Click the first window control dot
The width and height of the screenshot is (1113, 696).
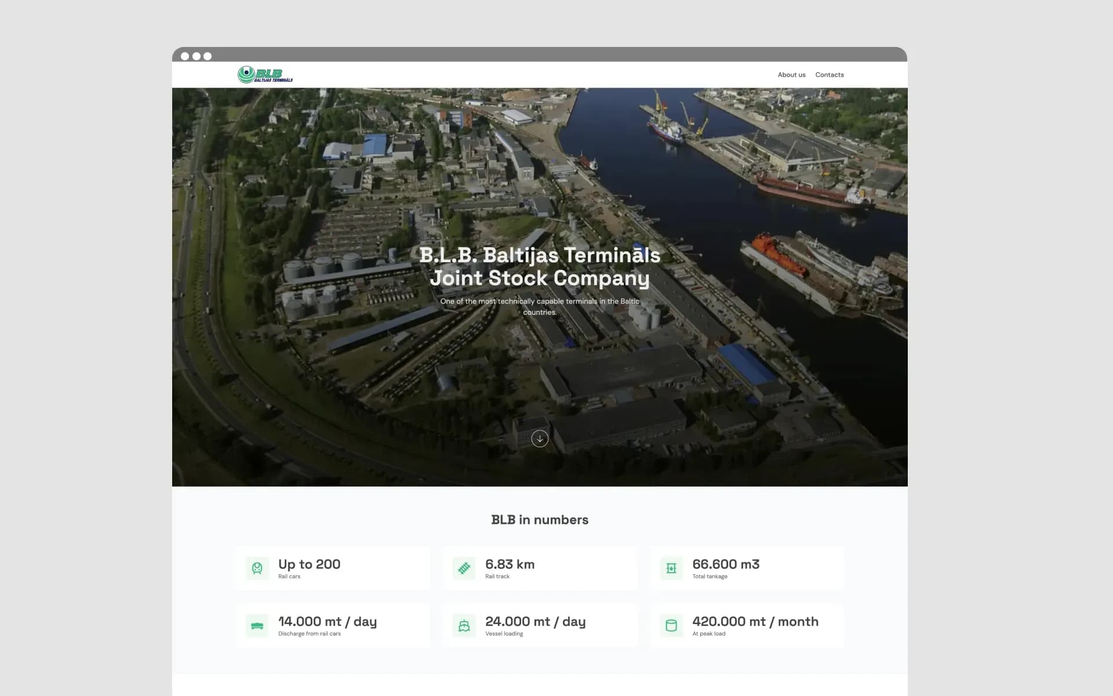tap(185, 56)
